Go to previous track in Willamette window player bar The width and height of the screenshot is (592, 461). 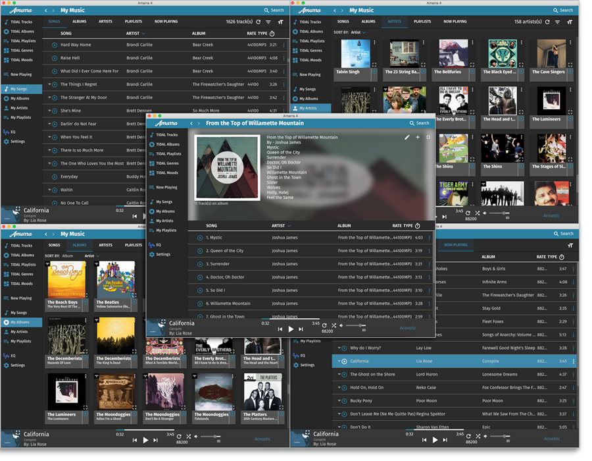pyautogui.click(x=280, y=329)
